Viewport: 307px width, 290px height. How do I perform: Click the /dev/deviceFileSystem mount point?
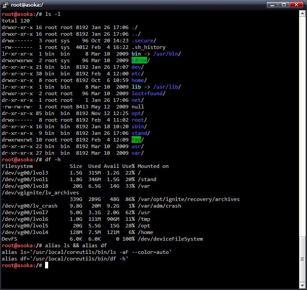coord(170,239)
